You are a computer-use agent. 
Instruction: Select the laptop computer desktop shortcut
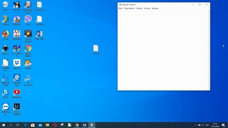click(28, 80)
